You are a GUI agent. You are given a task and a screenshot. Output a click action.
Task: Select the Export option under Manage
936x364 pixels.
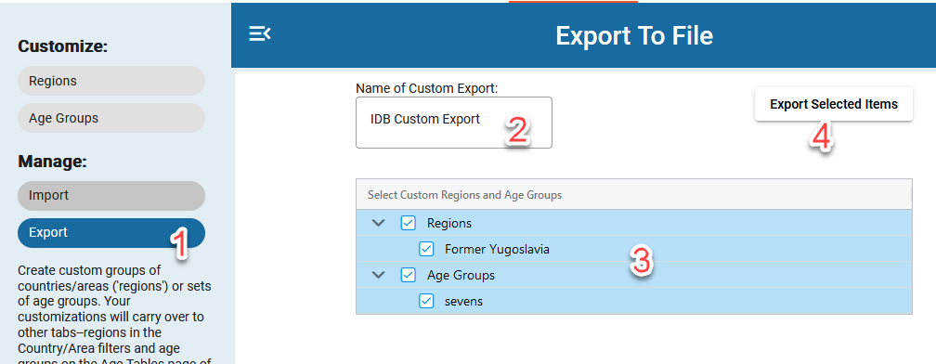[x=111, y=233]
